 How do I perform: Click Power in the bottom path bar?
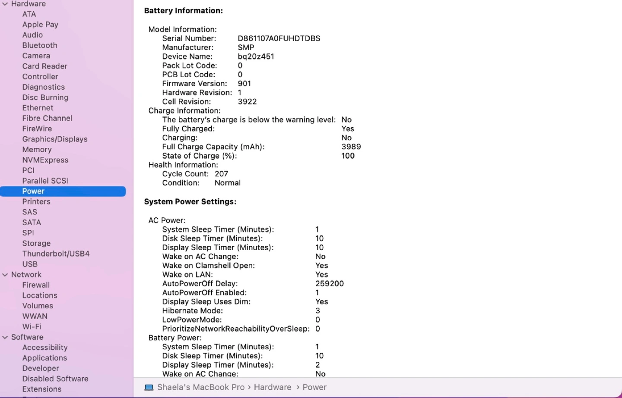pyautogui.click(x=314, y=387)
